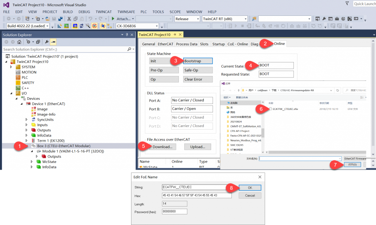Click the Save All icon in toolbar
The width and height of the screenshot is (376, 225).
[61, 19]
